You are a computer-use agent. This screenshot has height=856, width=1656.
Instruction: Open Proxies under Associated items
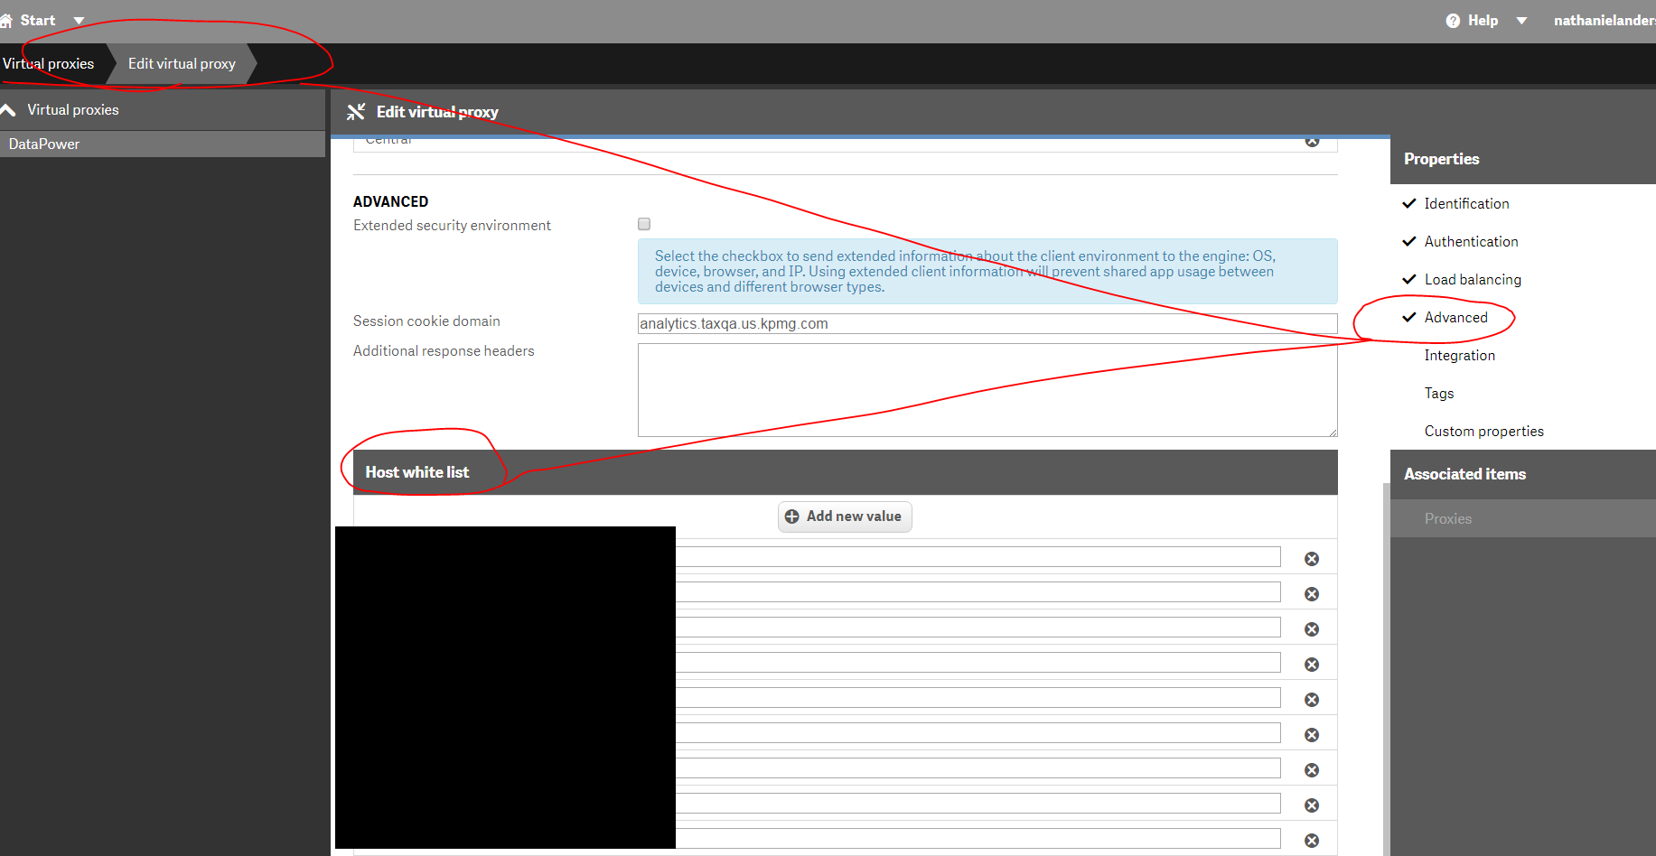point(1523,518)
